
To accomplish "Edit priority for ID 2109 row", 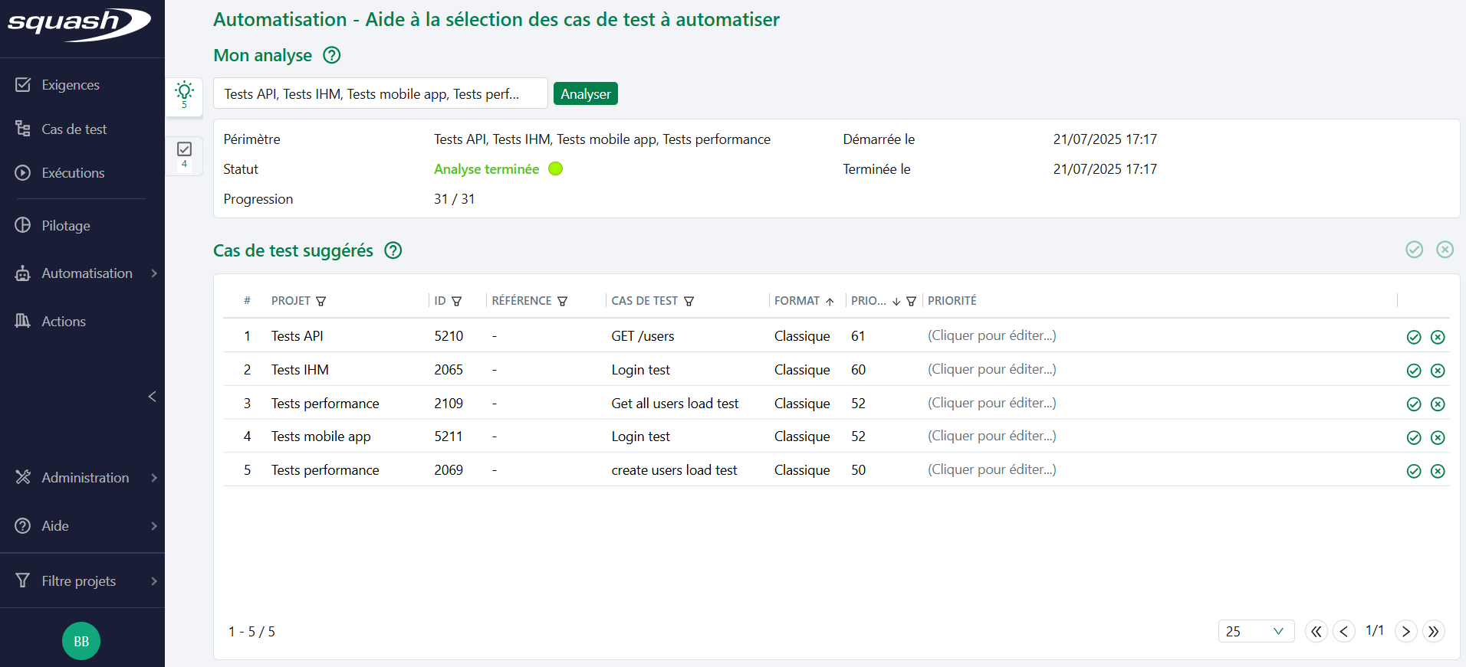I will point(992,403).
